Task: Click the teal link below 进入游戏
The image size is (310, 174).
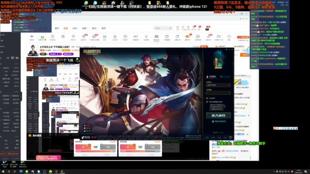Action: [x=219, y=121]
